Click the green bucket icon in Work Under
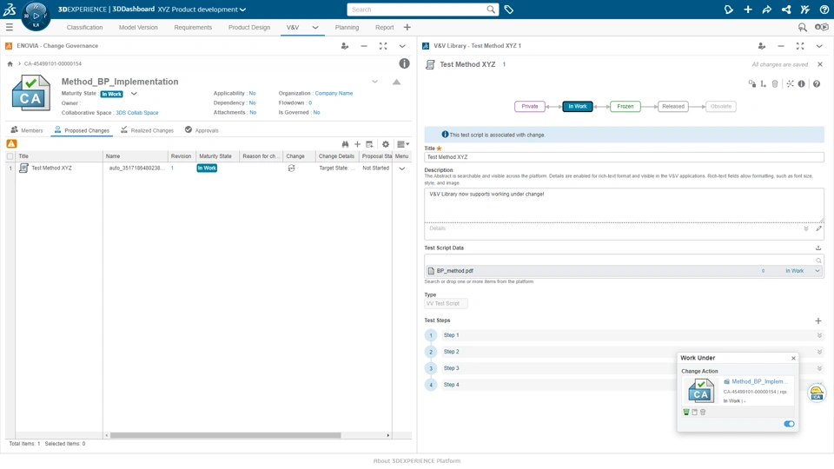834x469 pixels. tap(686, 412)
